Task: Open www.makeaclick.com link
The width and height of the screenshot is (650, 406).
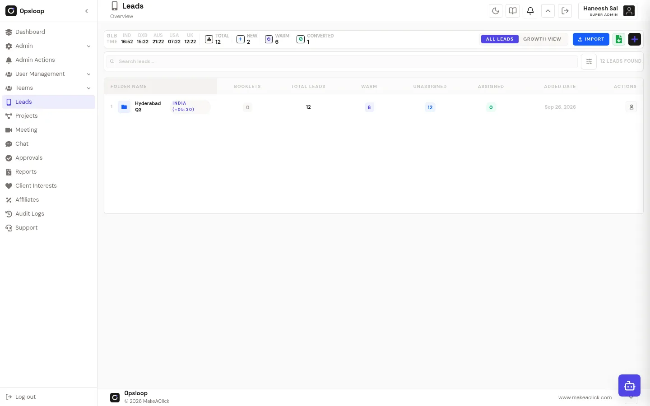Action: click(585, 397)
